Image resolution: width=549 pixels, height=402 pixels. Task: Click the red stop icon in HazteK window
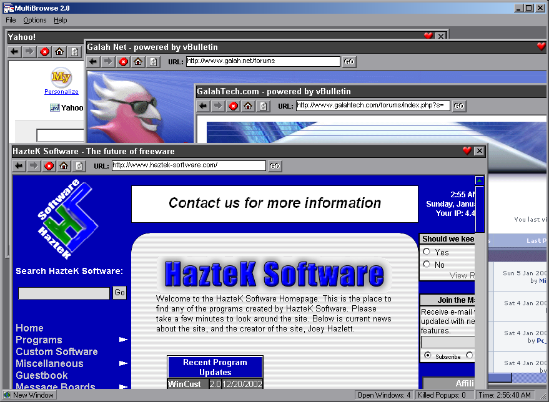pyautogui.click(x=49, y=166)
